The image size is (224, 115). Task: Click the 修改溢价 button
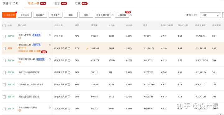pyautogui.click(x=25, y=15)
